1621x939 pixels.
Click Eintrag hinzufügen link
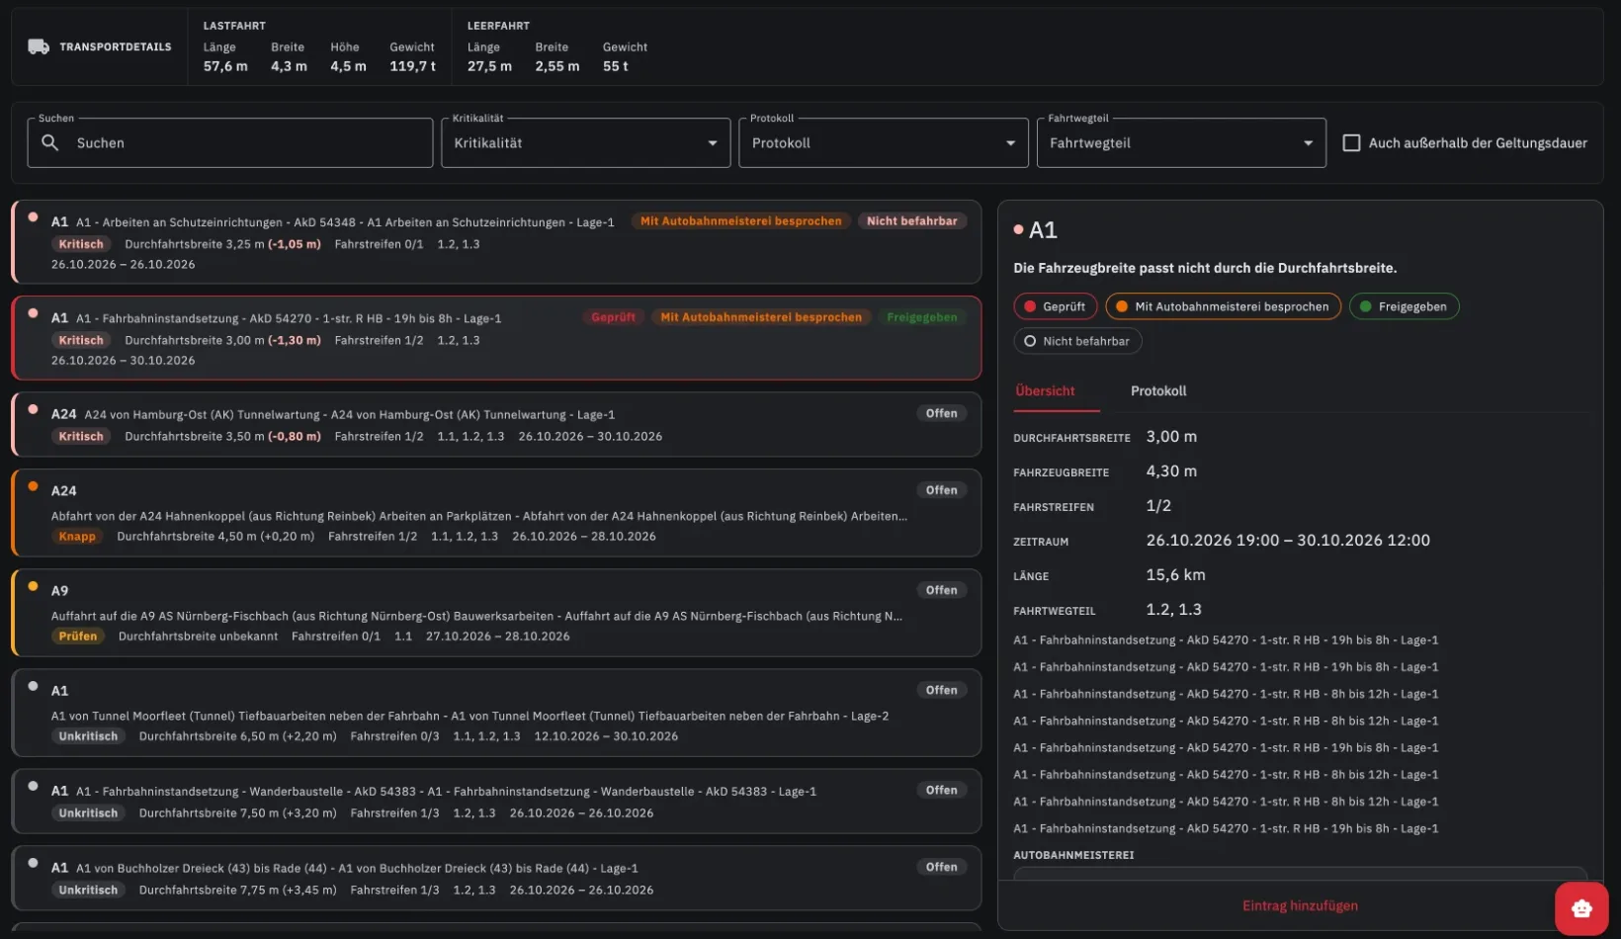[x=1300, y=905]
